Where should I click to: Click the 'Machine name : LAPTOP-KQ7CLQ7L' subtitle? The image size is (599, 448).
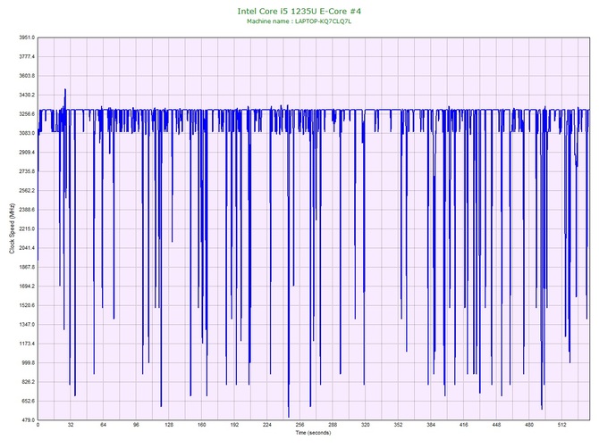coord(299,21)
